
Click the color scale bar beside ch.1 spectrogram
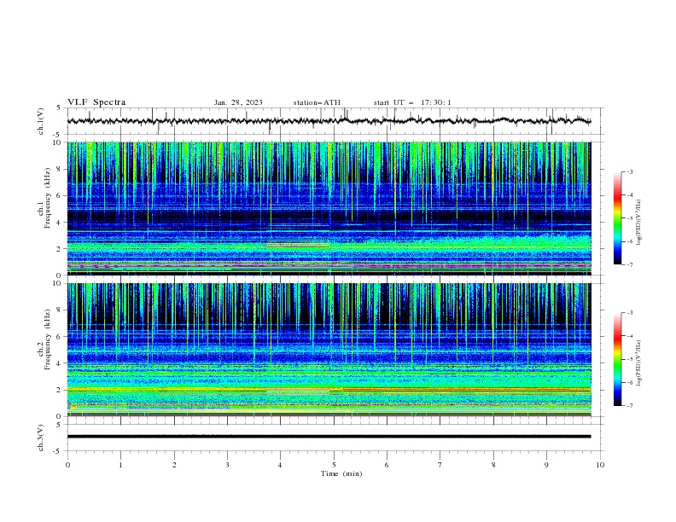618,218
